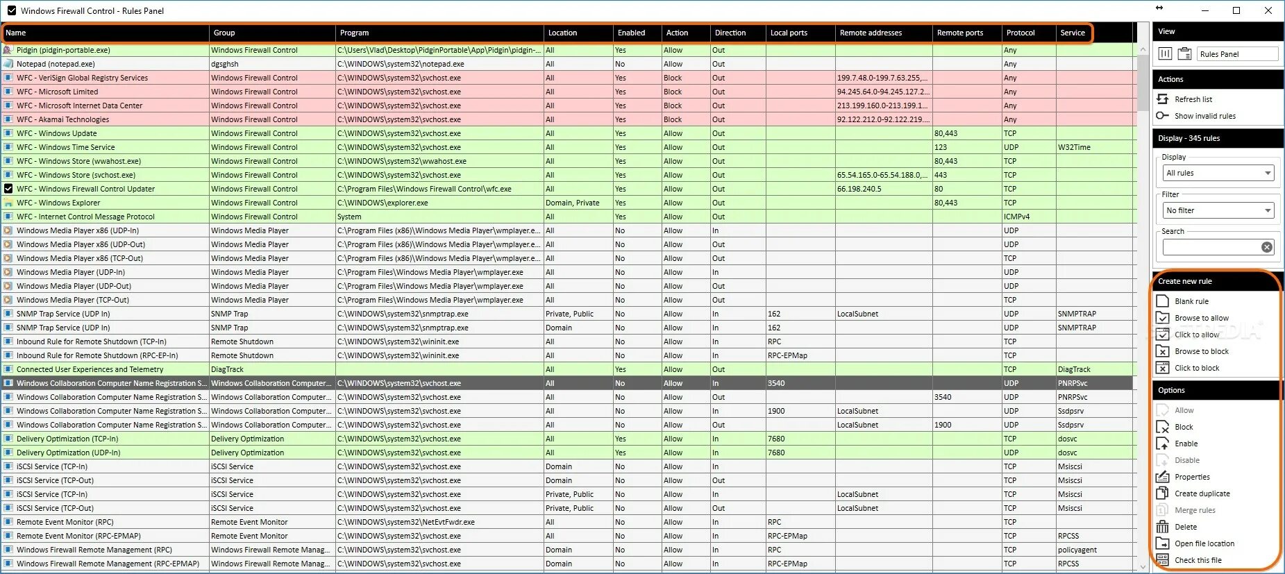This screenshot has height=574, width=1285.
Task: Click Open file location
Action: point(1204,543)
